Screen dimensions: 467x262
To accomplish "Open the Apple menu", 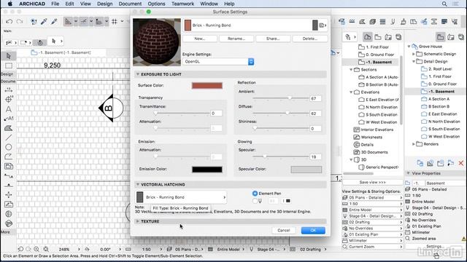I will (x=9, y=4).
